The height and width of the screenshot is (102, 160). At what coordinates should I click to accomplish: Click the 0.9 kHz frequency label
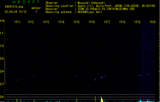[2, 59]
